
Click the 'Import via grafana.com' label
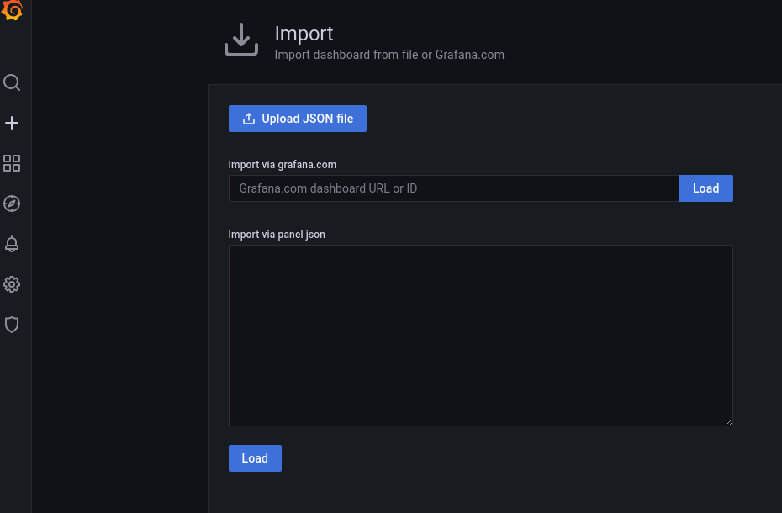tap(283, 165)
